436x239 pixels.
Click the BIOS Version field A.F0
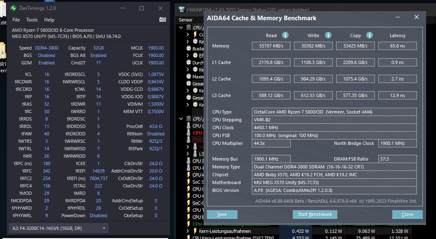[x=334, y=190]
